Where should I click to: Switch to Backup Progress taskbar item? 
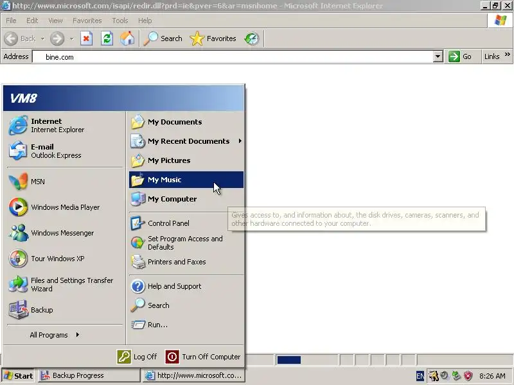pos(89,375)
